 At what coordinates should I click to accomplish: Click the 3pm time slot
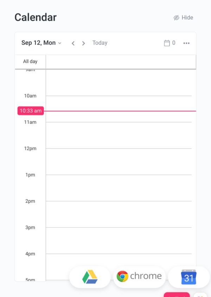119,240
